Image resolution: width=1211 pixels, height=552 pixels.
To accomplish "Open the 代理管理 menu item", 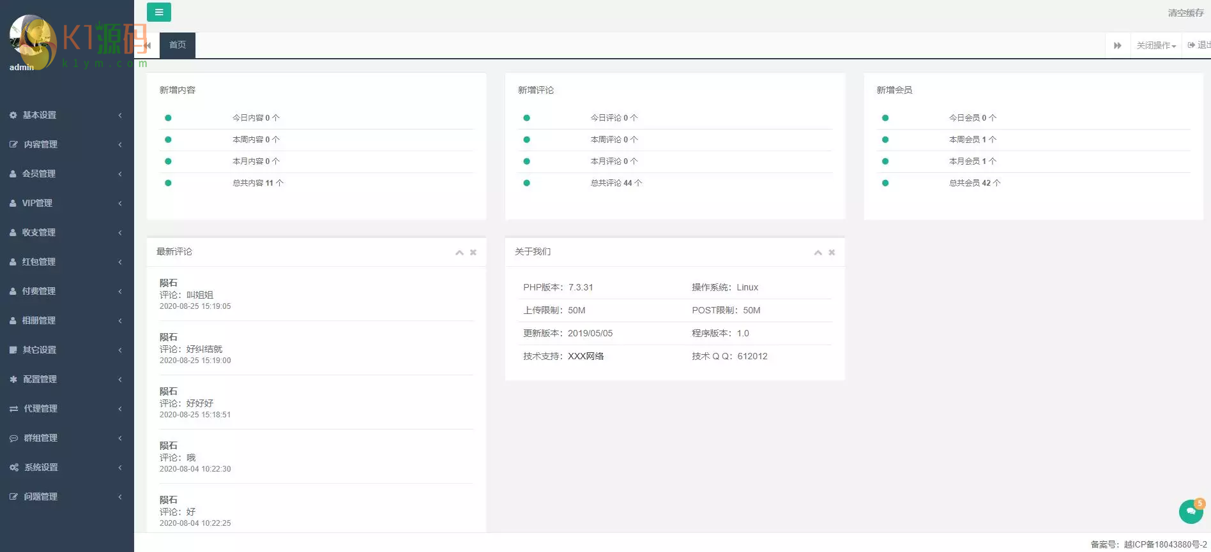I will click(x=67, y=408).
